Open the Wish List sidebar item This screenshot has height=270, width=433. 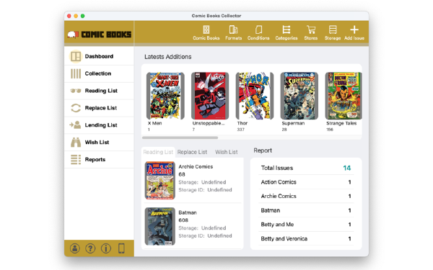(x=99, y=142)
